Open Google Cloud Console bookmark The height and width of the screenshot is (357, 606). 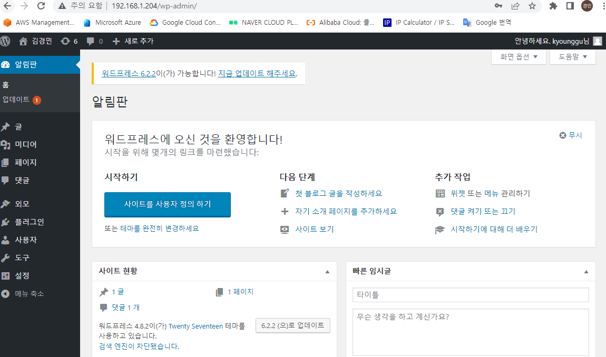[x=185, y=23]
